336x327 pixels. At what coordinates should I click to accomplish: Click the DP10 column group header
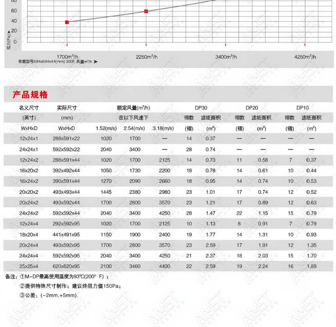point(302,108)
